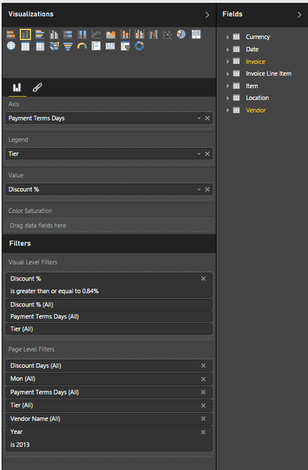Select the funnel chart visualization
This screenshot has width=308, height=470.
point(68,46)
